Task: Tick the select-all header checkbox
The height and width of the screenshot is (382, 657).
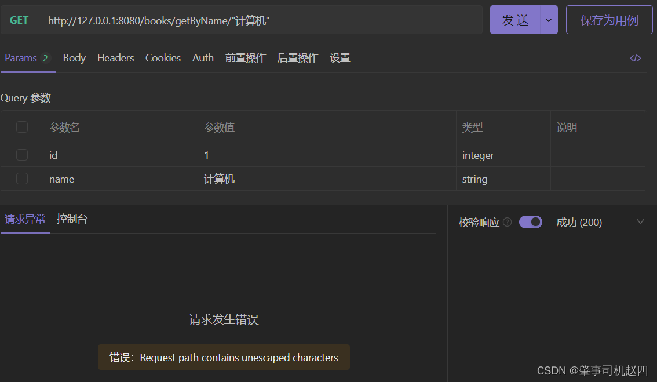Action: click(22, 127)
